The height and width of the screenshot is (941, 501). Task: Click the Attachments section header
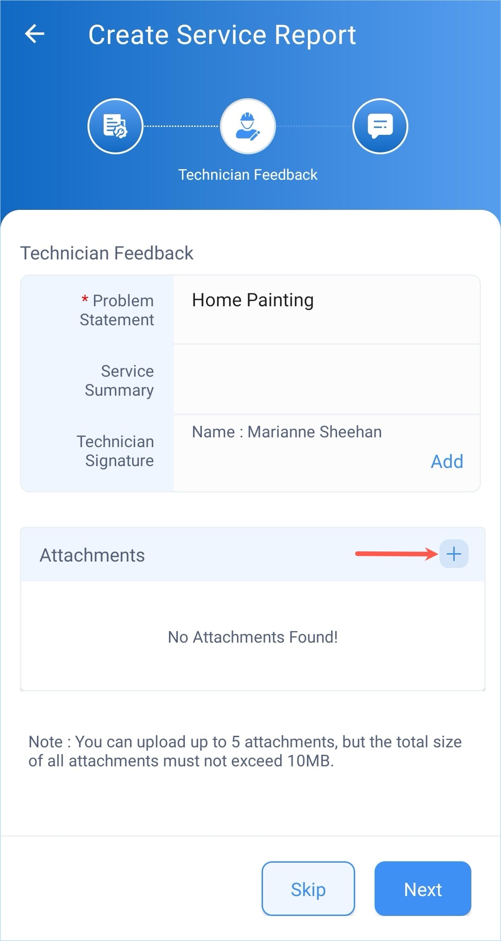pyautogui.click(x=92, y=555)
